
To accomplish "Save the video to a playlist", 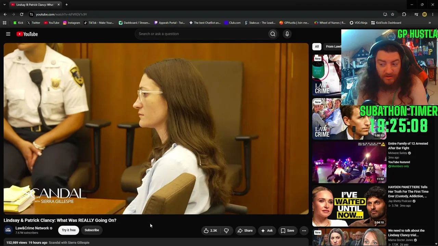I will tap(287, 231).
